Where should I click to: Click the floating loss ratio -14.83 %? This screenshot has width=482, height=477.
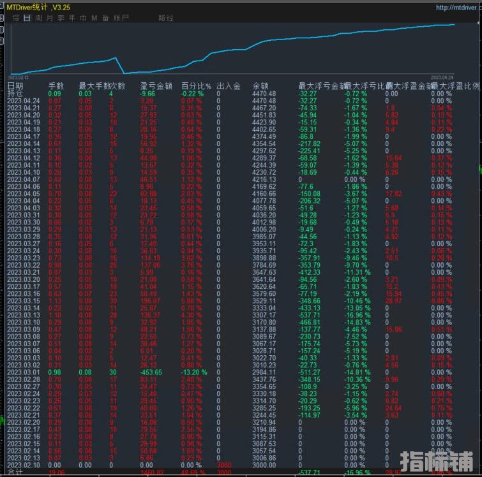pyautogui.click(x=358, y=323)
